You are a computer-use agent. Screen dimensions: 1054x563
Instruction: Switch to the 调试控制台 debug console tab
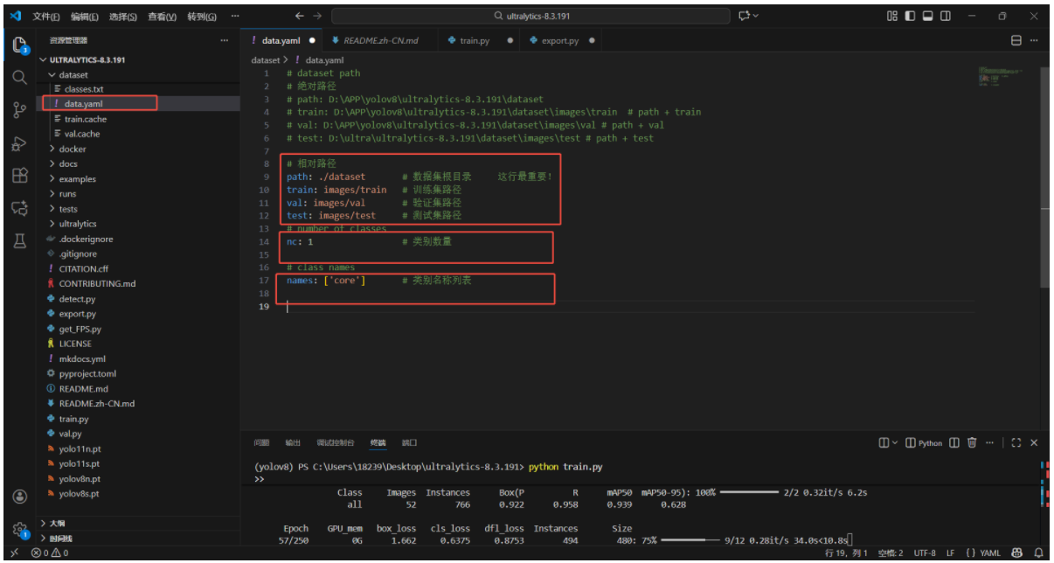tap(336, 443)
